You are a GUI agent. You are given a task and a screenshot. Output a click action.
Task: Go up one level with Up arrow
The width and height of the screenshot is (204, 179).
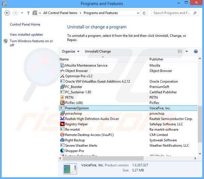[28, 13]
